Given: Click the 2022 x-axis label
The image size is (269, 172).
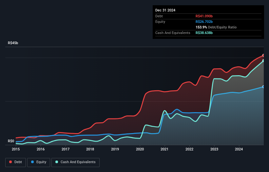Looking at the screenshot, I should [189, 149].
